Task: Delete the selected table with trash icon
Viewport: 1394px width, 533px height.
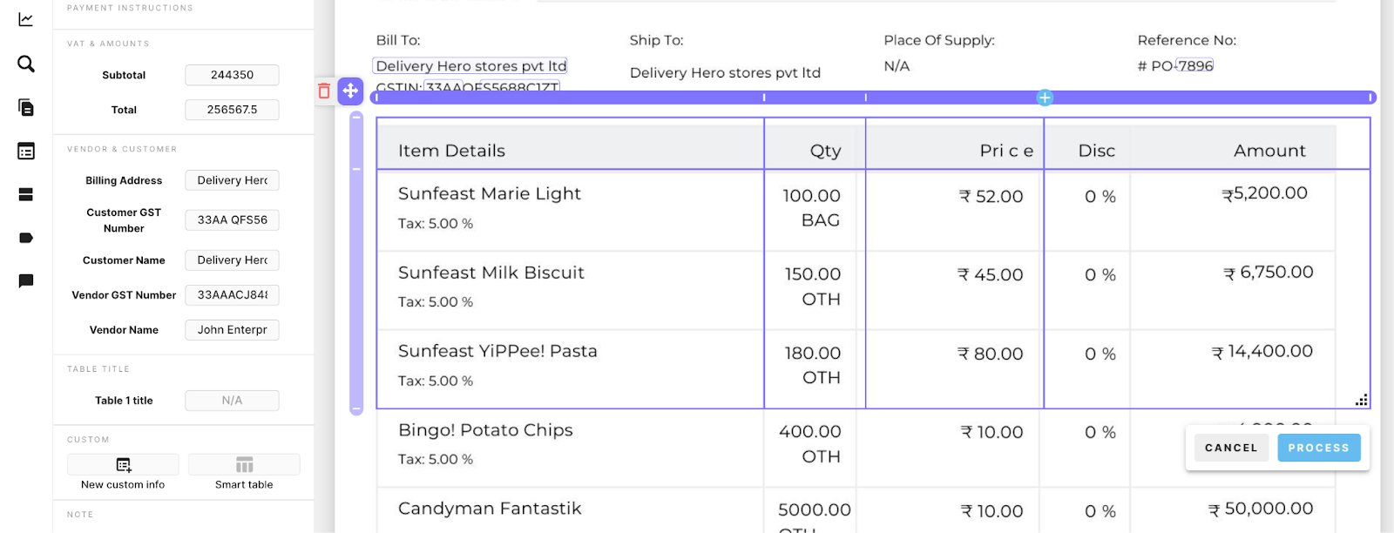Action: coord(324,91)
